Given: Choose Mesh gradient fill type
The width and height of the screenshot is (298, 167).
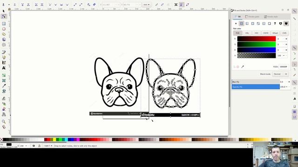Looking at the screenshot, I should (258, 24).
